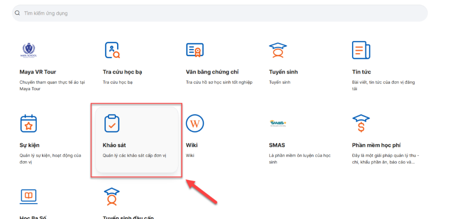Open the Văn bằng chứng chỉ title link
This screenshot has width=470, height=219.
[212, 72]
